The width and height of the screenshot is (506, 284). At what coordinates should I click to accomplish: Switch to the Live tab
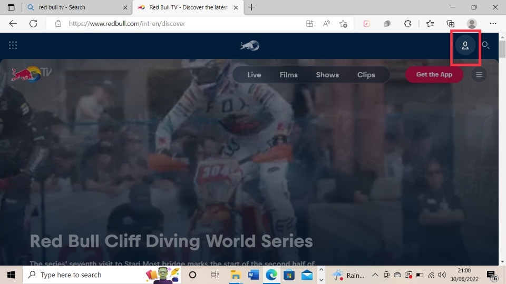254,75
